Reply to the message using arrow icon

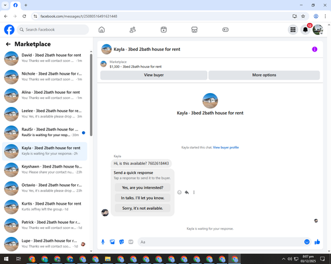point(187,193)
